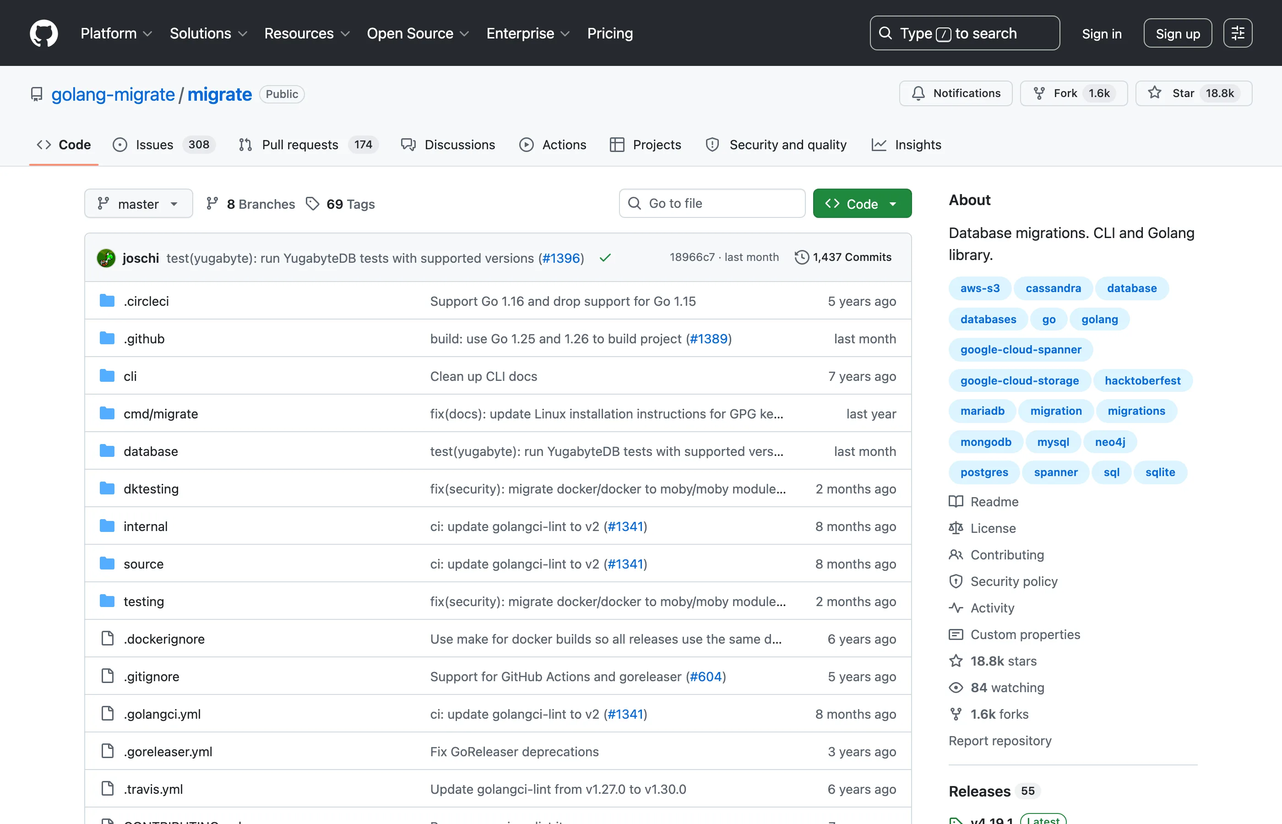Click the hacktoberfest topic tag

[1142, 380]
